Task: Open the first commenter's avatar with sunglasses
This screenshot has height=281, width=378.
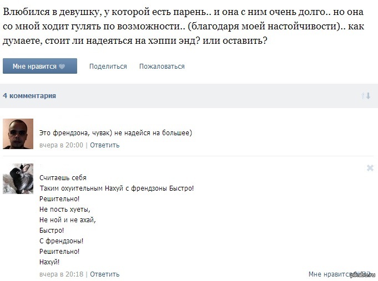Action: click(18, 134)
